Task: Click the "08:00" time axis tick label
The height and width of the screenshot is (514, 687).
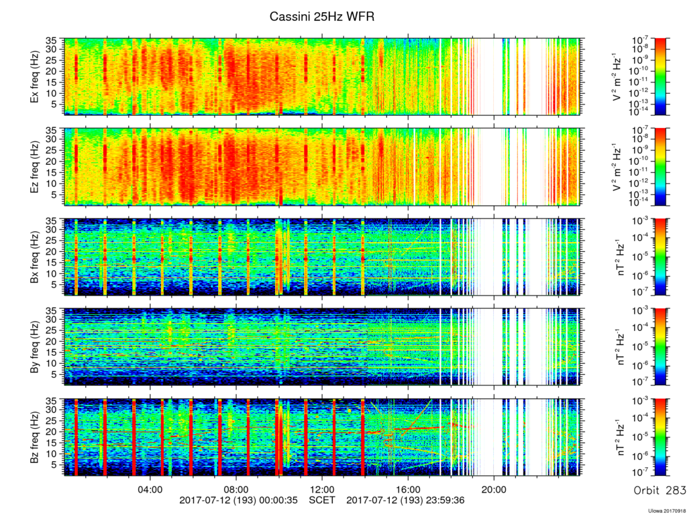Action: (x=236, y=489)
